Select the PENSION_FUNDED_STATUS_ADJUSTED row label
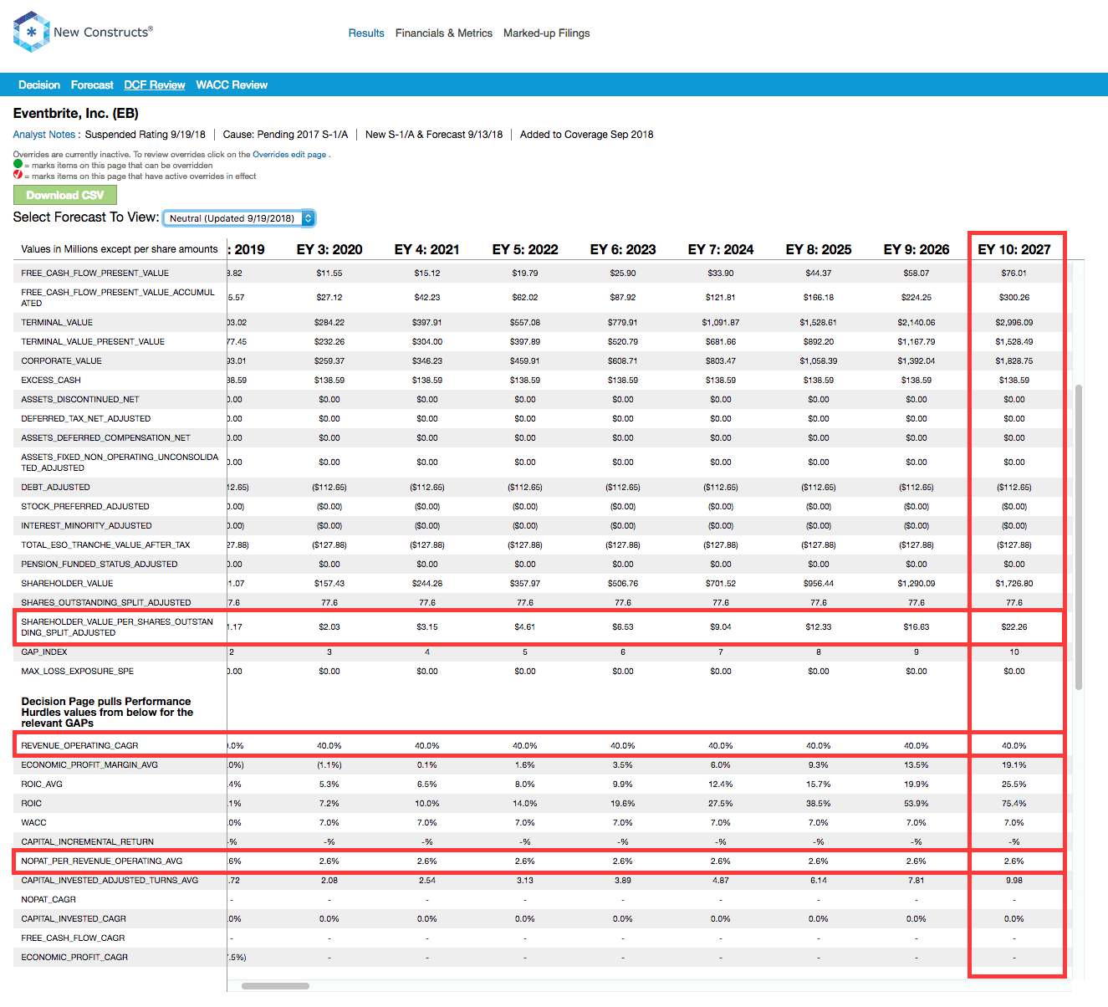1108x1007 pixels. pos(100,565)
